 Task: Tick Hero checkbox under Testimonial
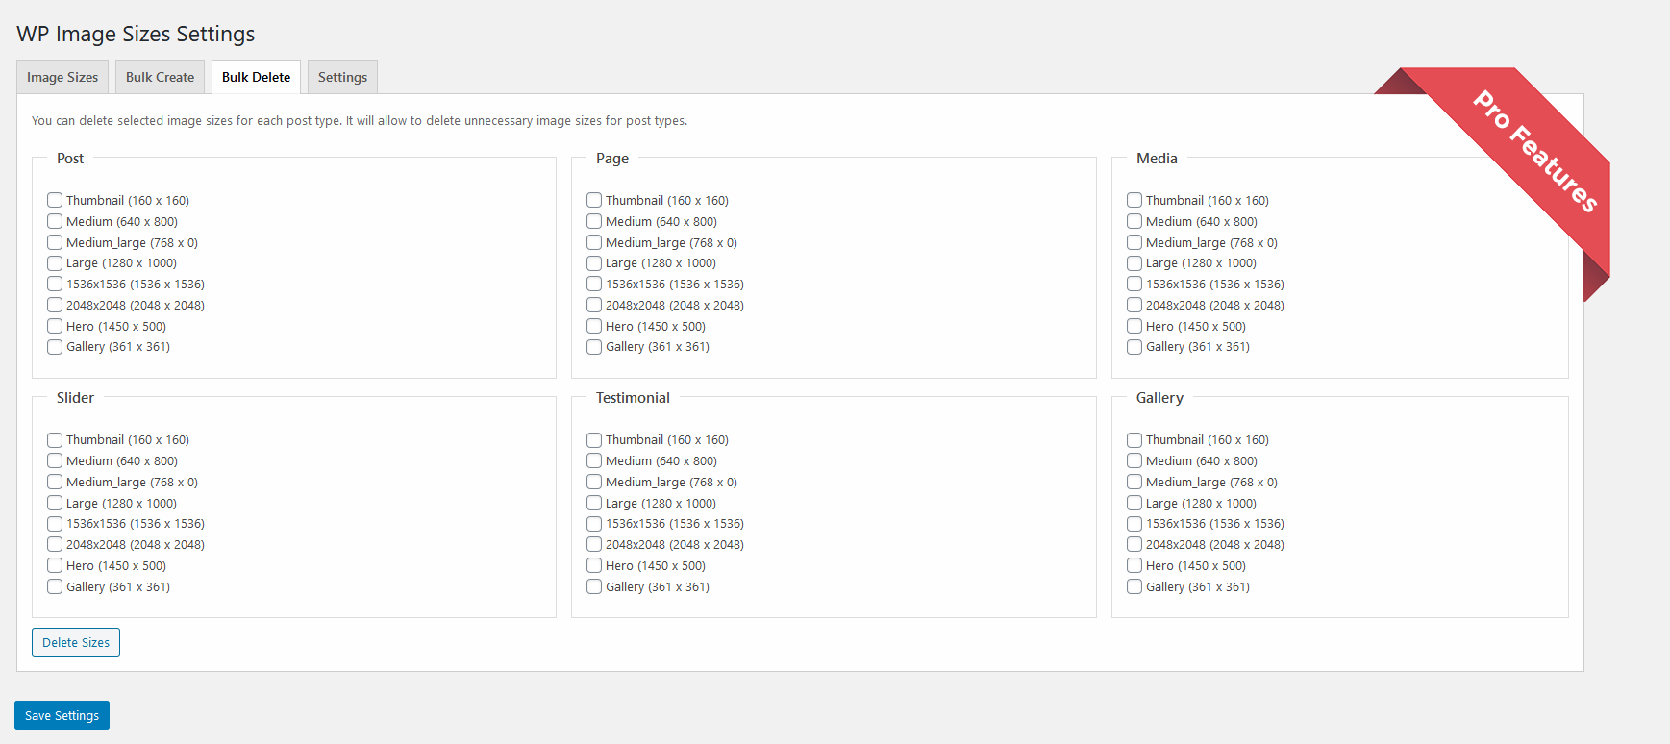click(594, 565)
